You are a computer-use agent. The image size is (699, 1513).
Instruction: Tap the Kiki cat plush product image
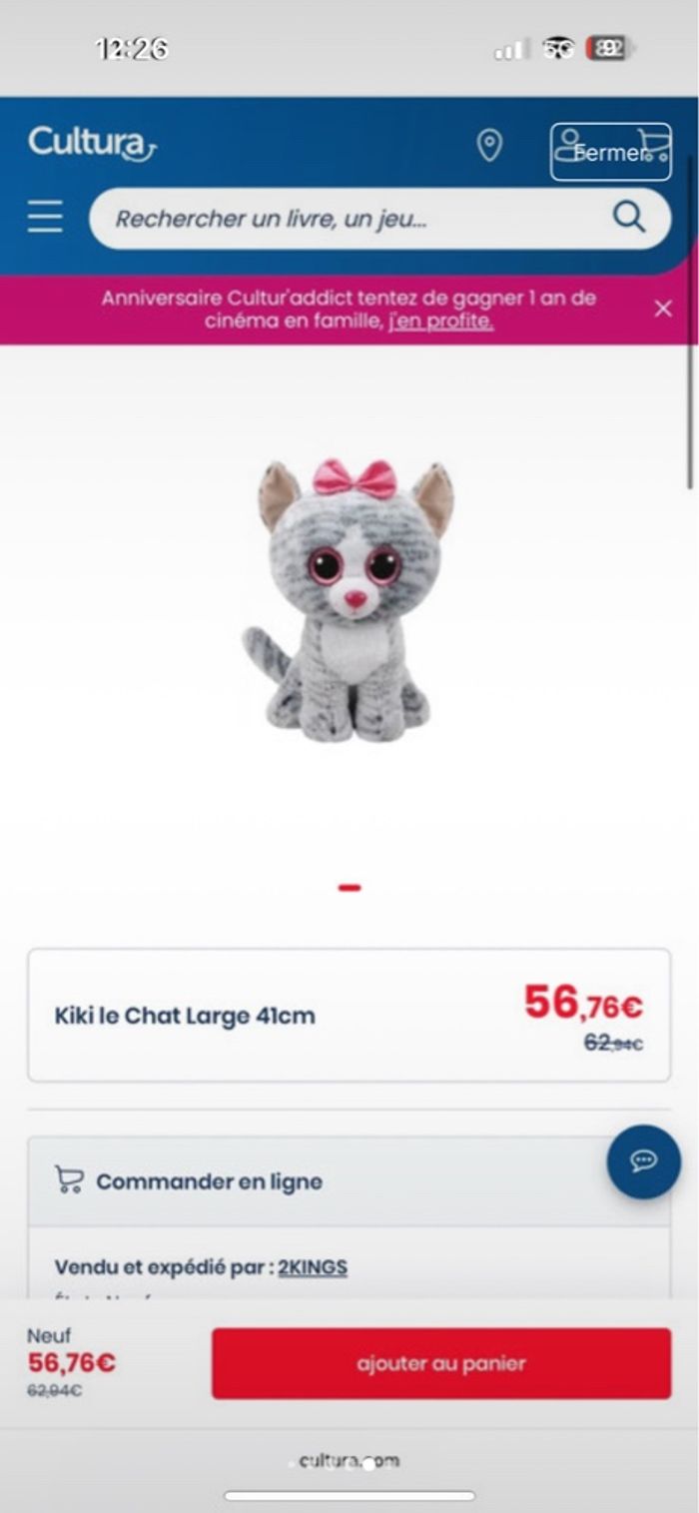coord(349,601)
